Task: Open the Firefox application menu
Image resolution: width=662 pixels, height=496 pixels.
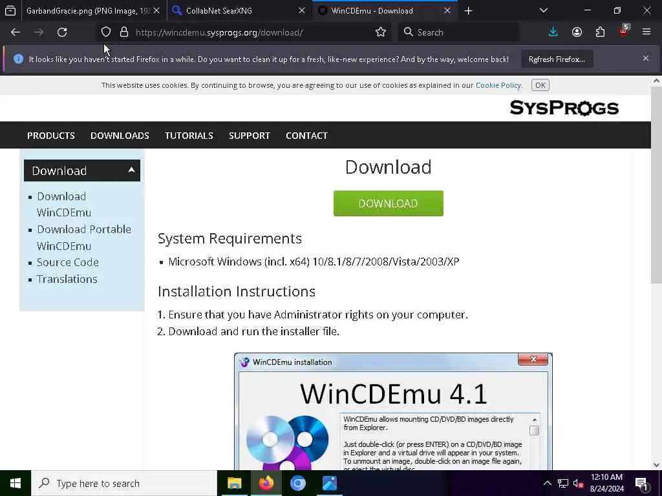Action: tap(646, 32)
